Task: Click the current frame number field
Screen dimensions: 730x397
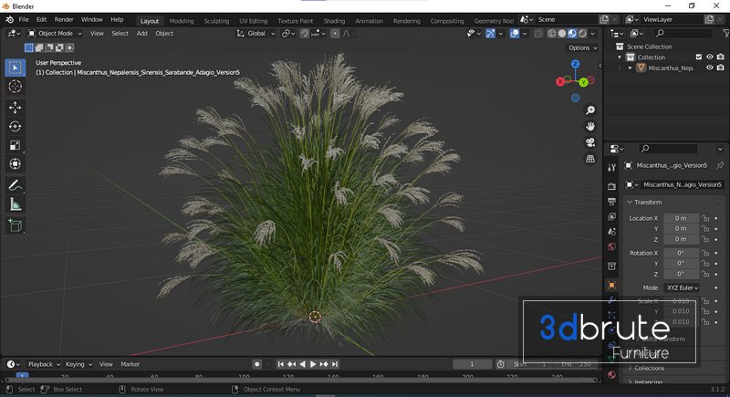Action: (472, 364)
